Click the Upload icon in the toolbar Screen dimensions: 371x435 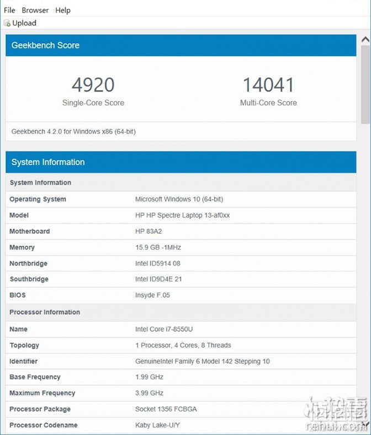click(7, 23)
